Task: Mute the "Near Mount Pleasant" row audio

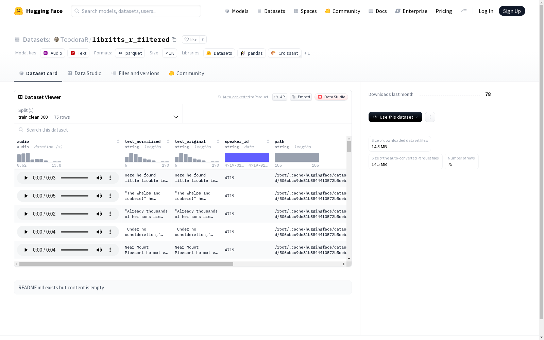Action: point(99,250)
